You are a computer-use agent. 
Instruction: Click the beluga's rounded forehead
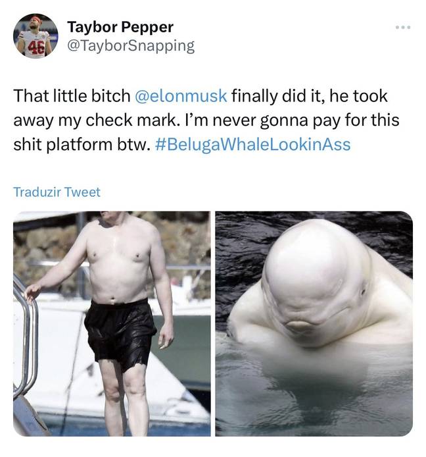[308, 254]
